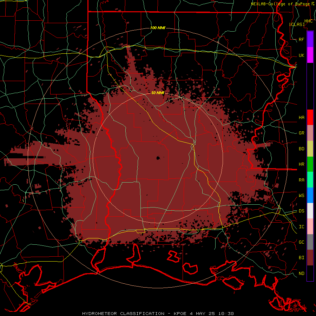Click the HYDROMETEOR CLASSIFICATION title text
316x316 pixels.
123,314
